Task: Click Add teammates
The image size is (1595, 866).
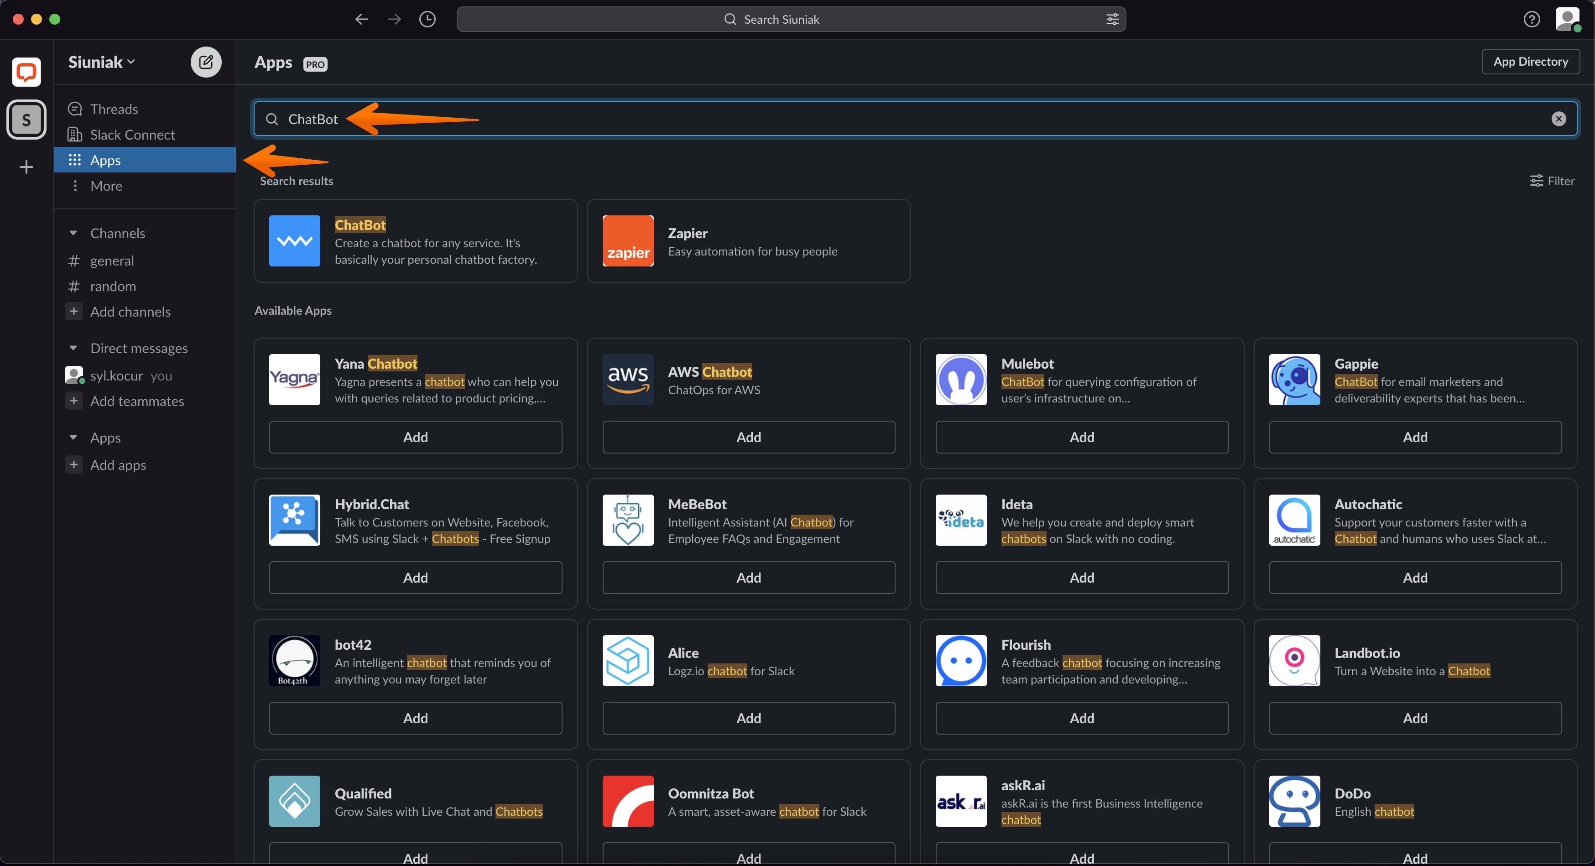Action: [x=145, y=401]
